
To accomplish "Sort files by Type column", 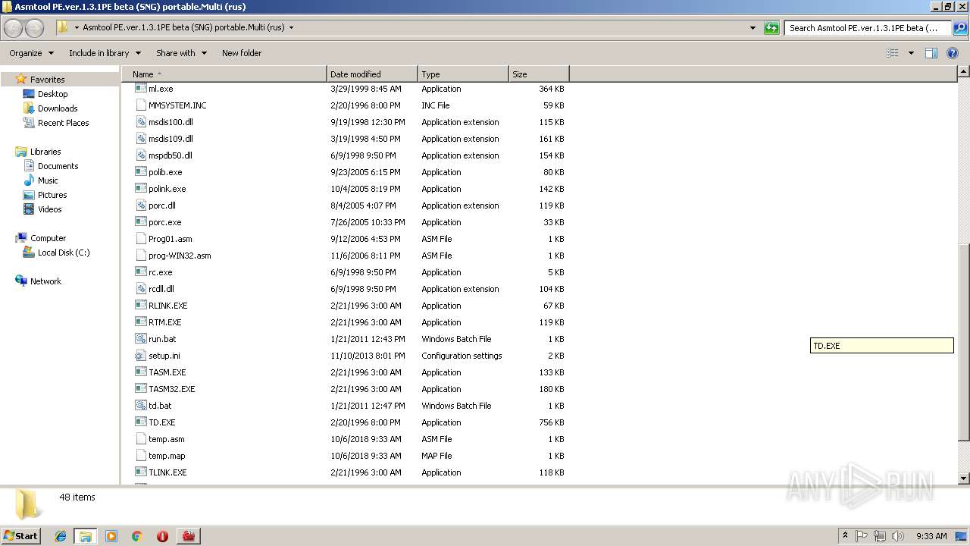I will click(463, 74).
